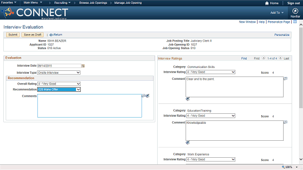Viewport: 303px width, 170px height.
Task: Open the Main Menu
Action: coord(33,3)
